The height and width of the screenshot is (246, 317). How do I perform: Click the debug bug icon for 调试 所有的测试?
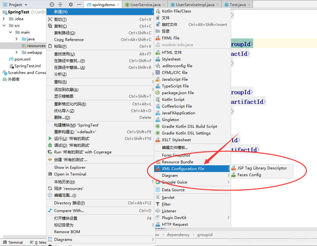pos(50,145)
